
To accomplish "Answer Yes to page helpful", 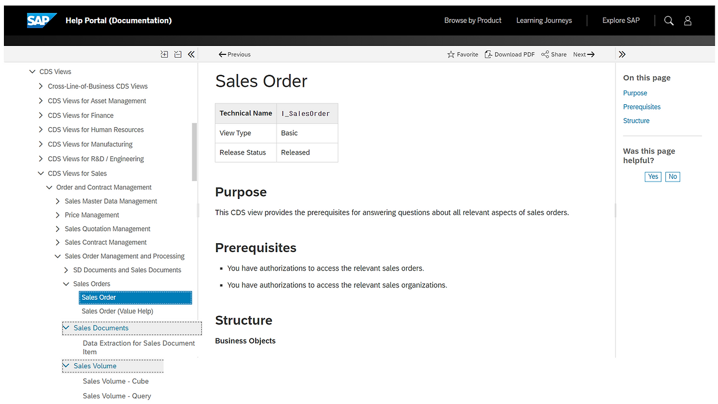I will pos(653,177).
